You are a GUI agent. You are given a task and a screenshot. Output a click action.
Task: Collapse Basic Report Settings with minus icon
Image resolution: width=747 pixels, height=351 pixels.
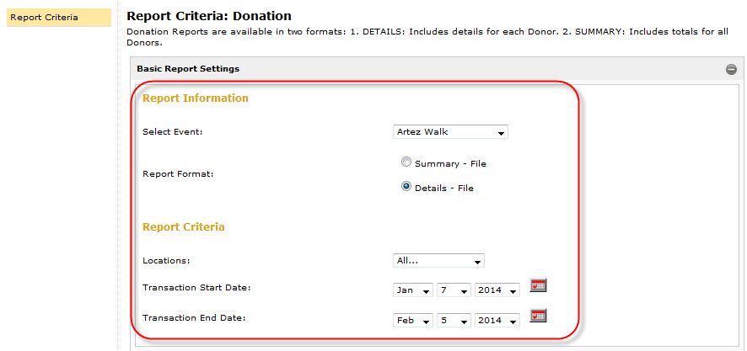[731, 69]
